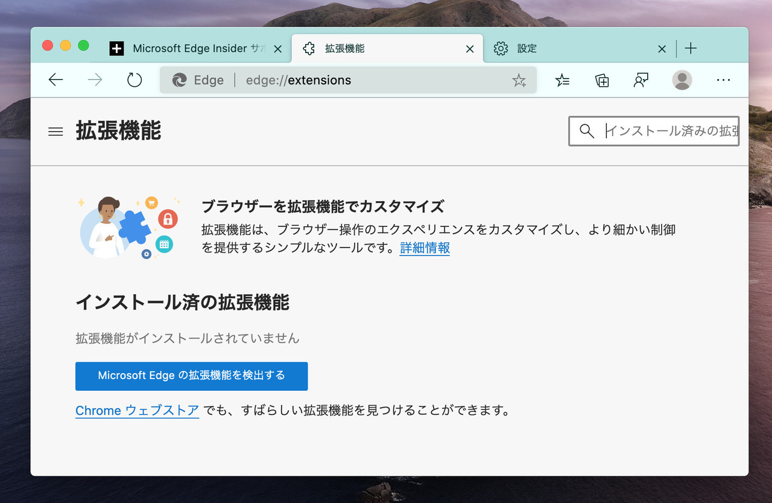Close the 拡張機能 tab
Viewport: 772px width, 503px height.
click(x=470, y=49)
